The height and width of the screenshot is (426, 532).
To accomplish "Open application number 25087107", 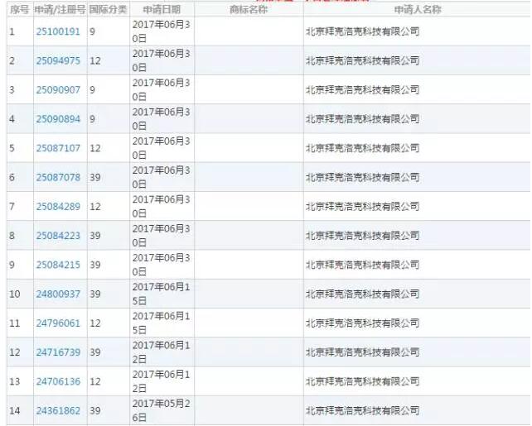I will point(58,148).
